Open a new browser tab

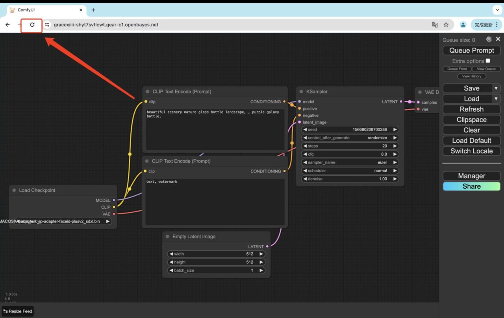click(x=93, y=10)
